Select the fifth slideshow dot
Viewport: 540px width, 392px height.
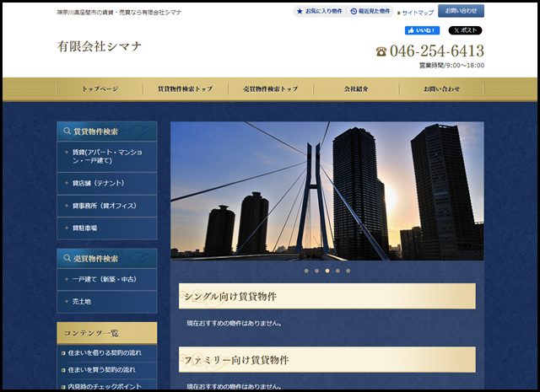[348, 271]
